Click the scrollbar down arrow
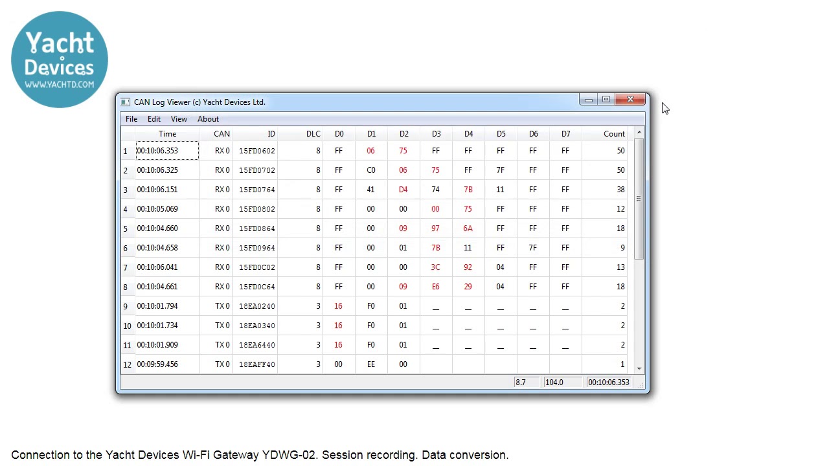The width and height of the screenshot is (829, 466). click(x=639, y=368)
